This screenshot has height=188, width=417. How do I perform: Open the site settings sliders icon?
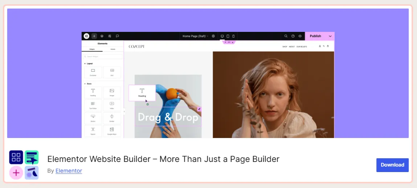(110, 36)
